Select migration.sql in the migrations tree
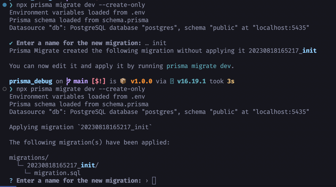Screen dimensions: 336x187 point(57,173)
